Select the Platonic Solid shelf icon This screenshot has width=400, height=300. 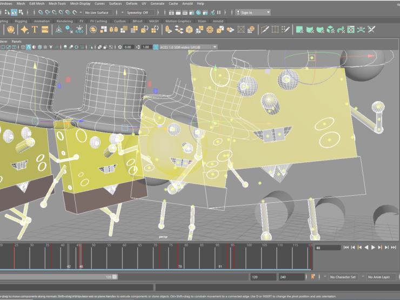click(10, 30)
